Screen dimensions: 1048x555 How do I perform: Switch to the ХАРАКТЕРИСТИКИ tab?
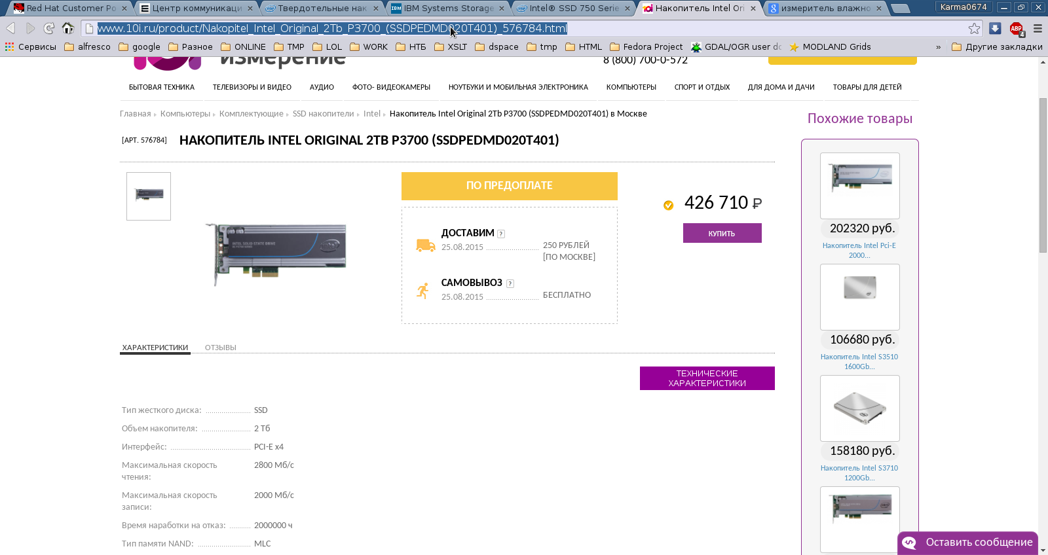tap(155, 348)
